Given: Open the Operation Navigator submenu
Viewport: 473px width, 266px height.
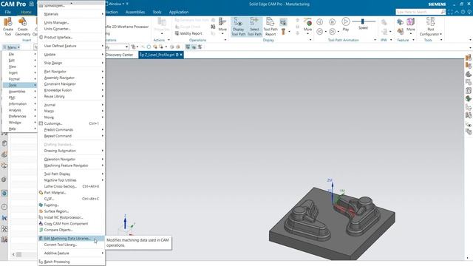Looking at the screenshot, I should [x=72, y=159].
